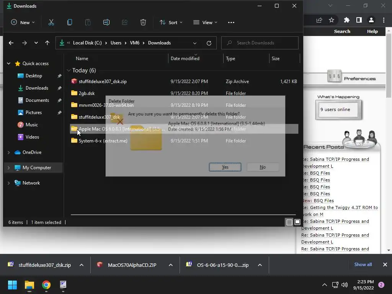Select Desktop in Quick access
Image resolution: width=392 pixels, height=294 pixels.
(34, 76)
